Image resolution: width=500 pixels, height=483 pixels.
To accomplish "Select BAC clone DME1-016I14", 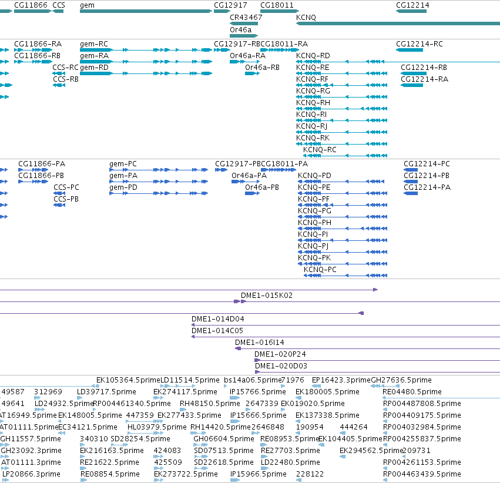I will pos(367,348).
